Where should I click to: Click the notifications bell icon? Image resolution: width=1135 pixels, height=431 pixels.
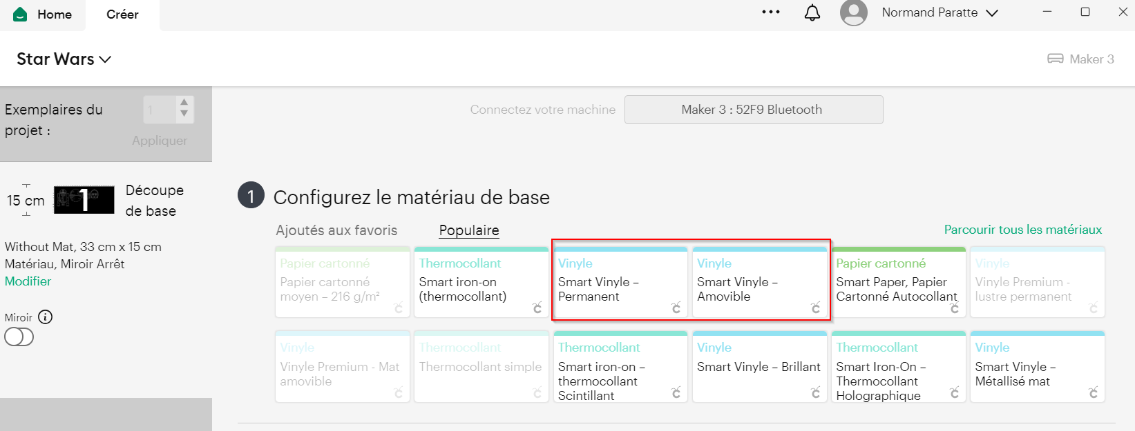click(812, 12)
